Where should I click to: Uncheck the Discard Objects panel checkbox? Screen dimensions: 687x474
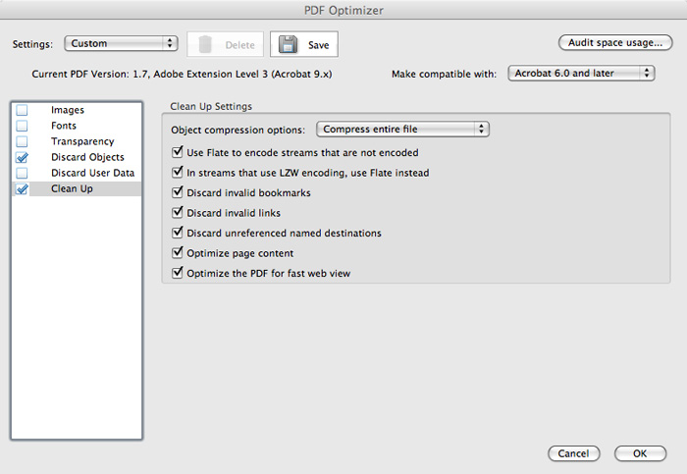(x=22, y=158)
